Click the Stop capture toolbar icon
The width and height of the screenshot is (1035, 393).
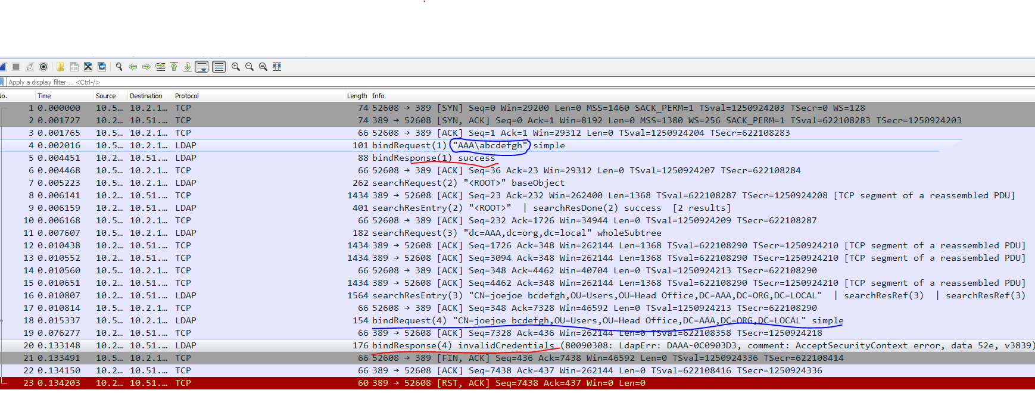(x=16, y=67)
